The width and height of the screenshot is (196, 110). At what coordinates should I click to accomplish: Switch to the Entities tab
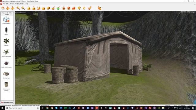click(x=7, y=15)
